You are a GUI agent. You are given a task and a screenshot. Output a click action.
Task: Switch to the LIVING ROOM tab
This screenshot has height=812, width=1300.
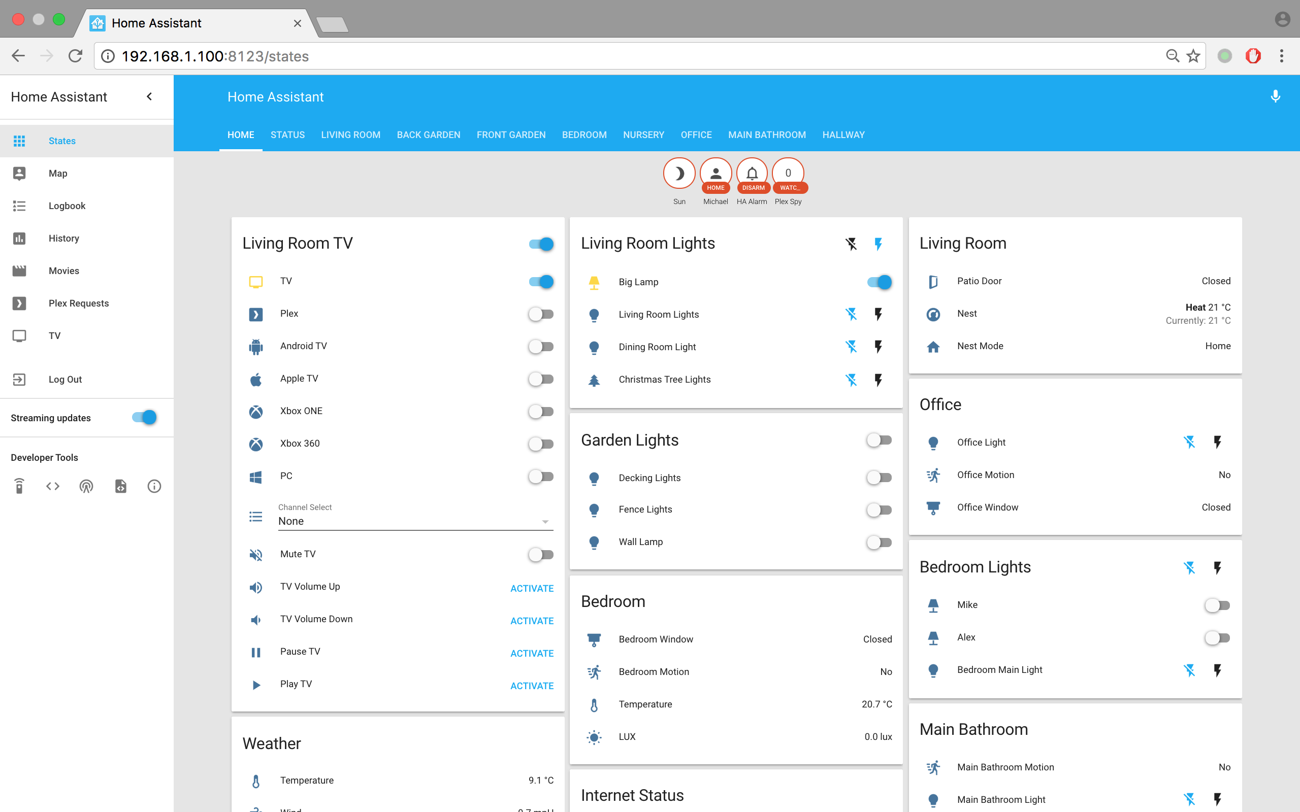pos(350,135)
